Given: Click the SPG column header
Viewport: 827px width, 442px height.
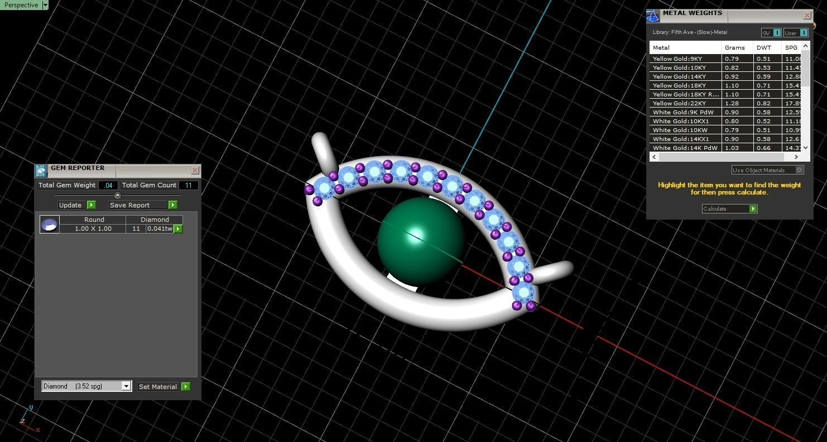Looking at the screenshot, I should click(x=791, y=47).
